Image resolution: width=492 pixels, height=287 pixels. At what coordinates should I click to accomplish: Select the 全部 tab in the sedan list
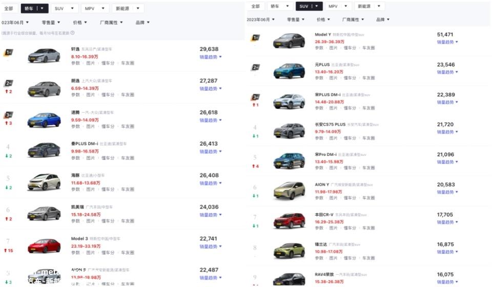tap(9, 9)
